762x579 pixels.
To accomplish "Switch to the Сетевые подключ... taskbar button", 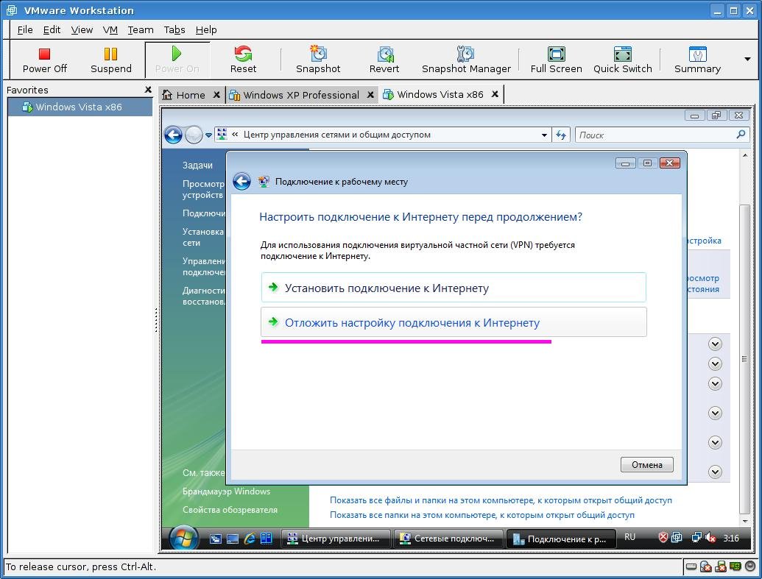I will (x=448, y=539).
